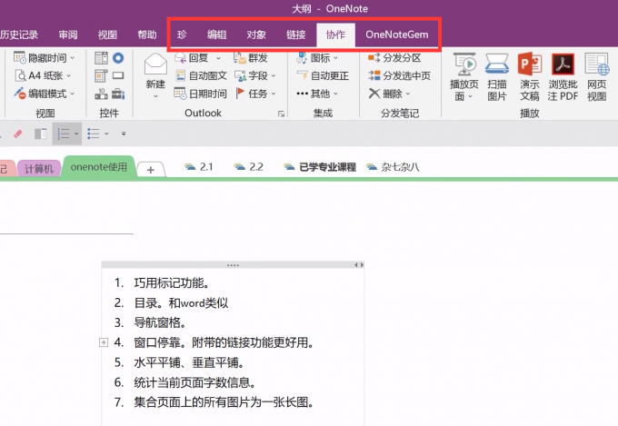Click the text 巧用标记功能。

click(x=172, y=283)
